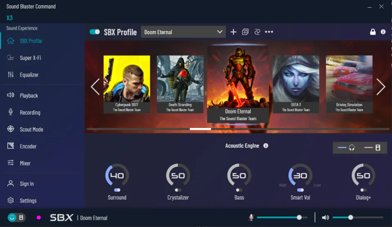Image resolution: width=392 pixels, height=227 pixels.
Task: Open the SBX Profile home icon
Action: click(11, 41)
